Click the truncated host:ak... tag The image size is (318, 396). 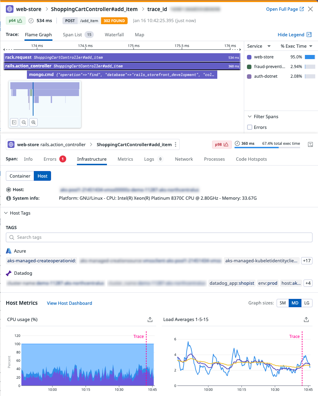point(291,283)
